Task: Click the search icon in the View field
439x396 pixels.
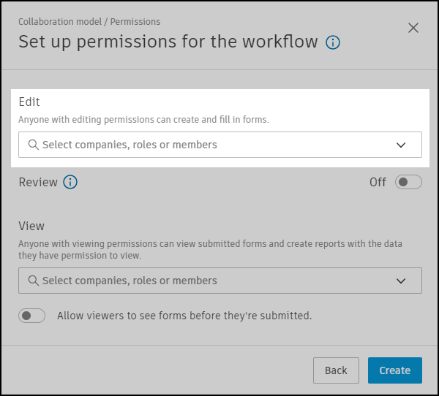Action: [x=33, y=281]
